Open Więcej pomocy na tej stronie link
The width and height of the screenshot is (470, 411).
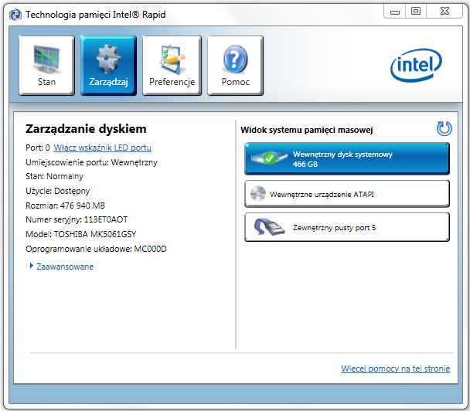pyautogui.click(x=395, y=369)
